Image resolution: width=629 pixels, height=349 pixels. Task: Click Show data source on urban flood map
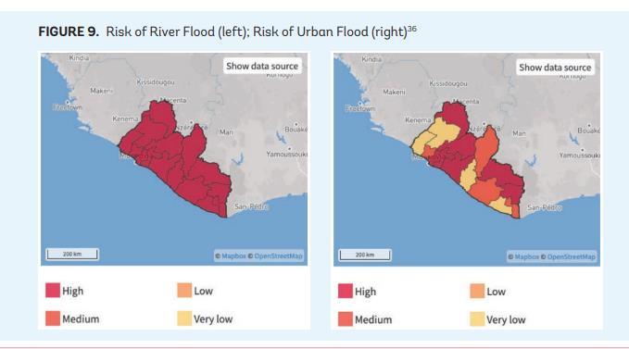pos(555,68)
